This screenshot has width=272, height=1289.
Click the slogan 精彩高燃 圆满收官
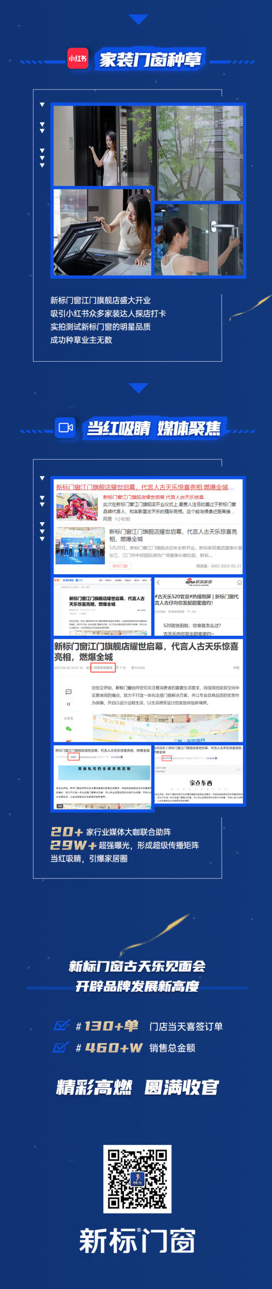[x=137, y=1087]
